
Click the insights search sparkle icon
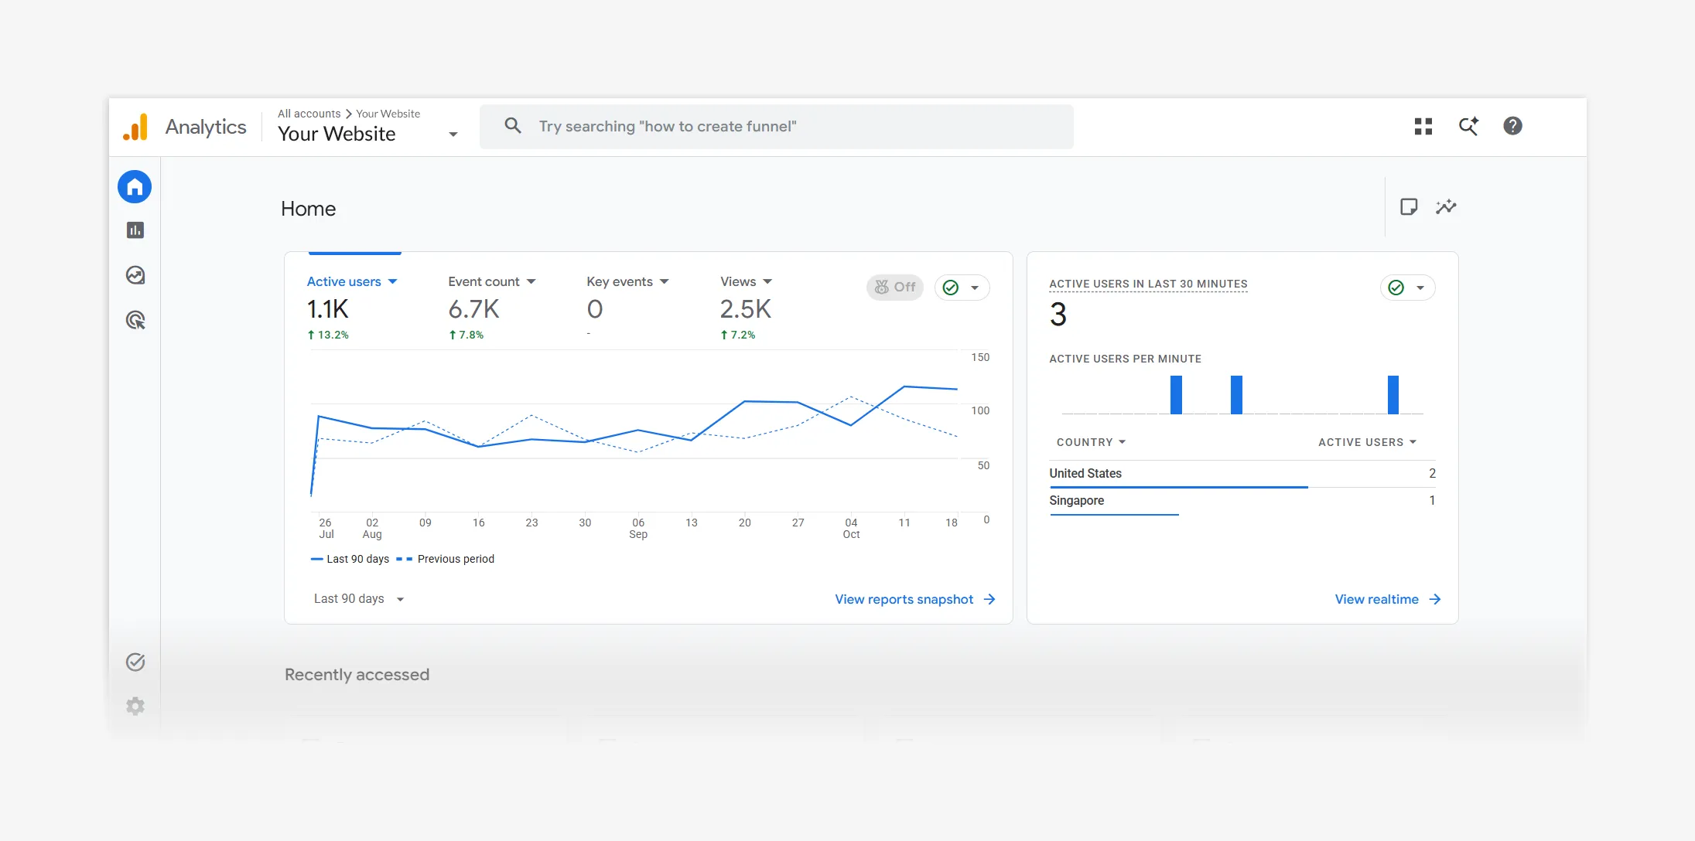(1468, 126)
